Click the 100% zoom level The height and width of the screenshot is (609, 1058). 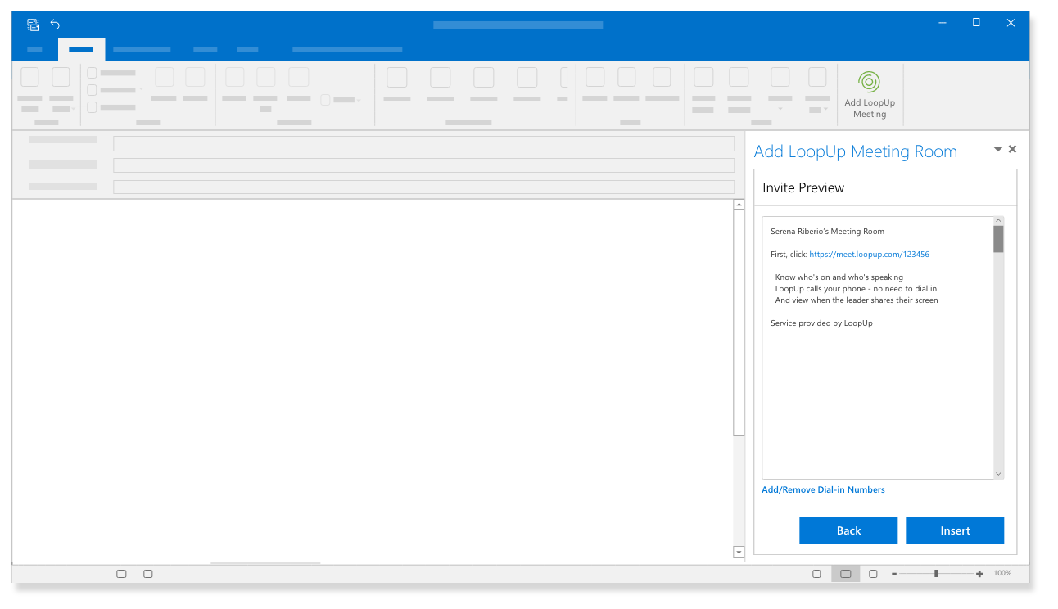1002,574
